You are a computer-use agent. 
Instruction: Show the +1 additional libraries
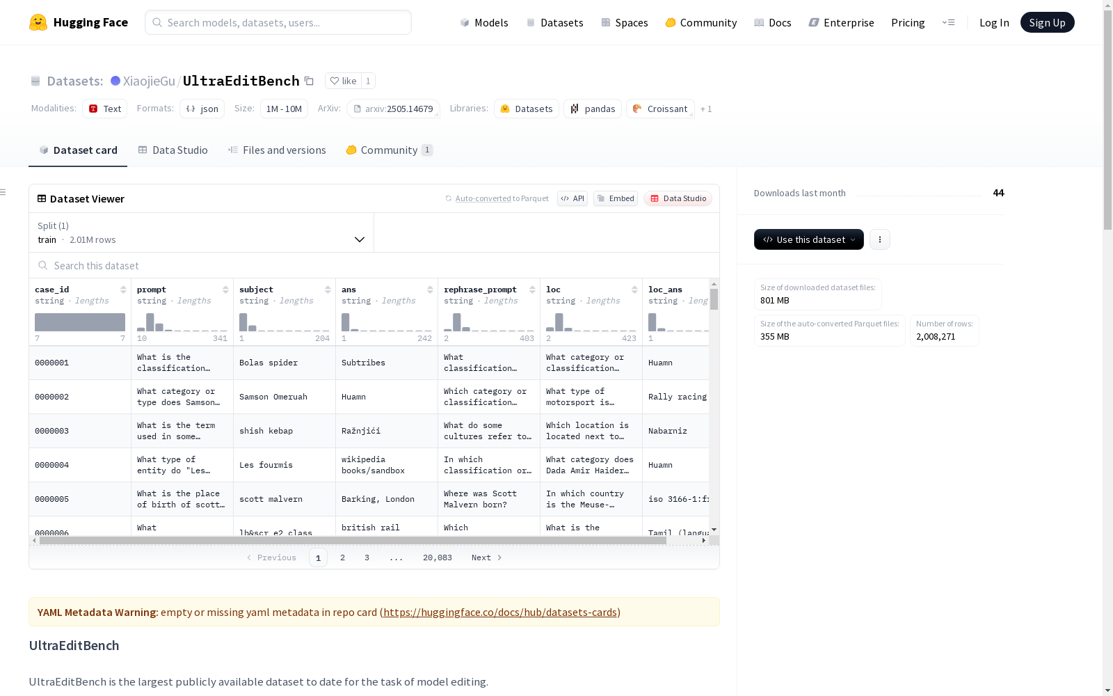click(x=706, y=109)
